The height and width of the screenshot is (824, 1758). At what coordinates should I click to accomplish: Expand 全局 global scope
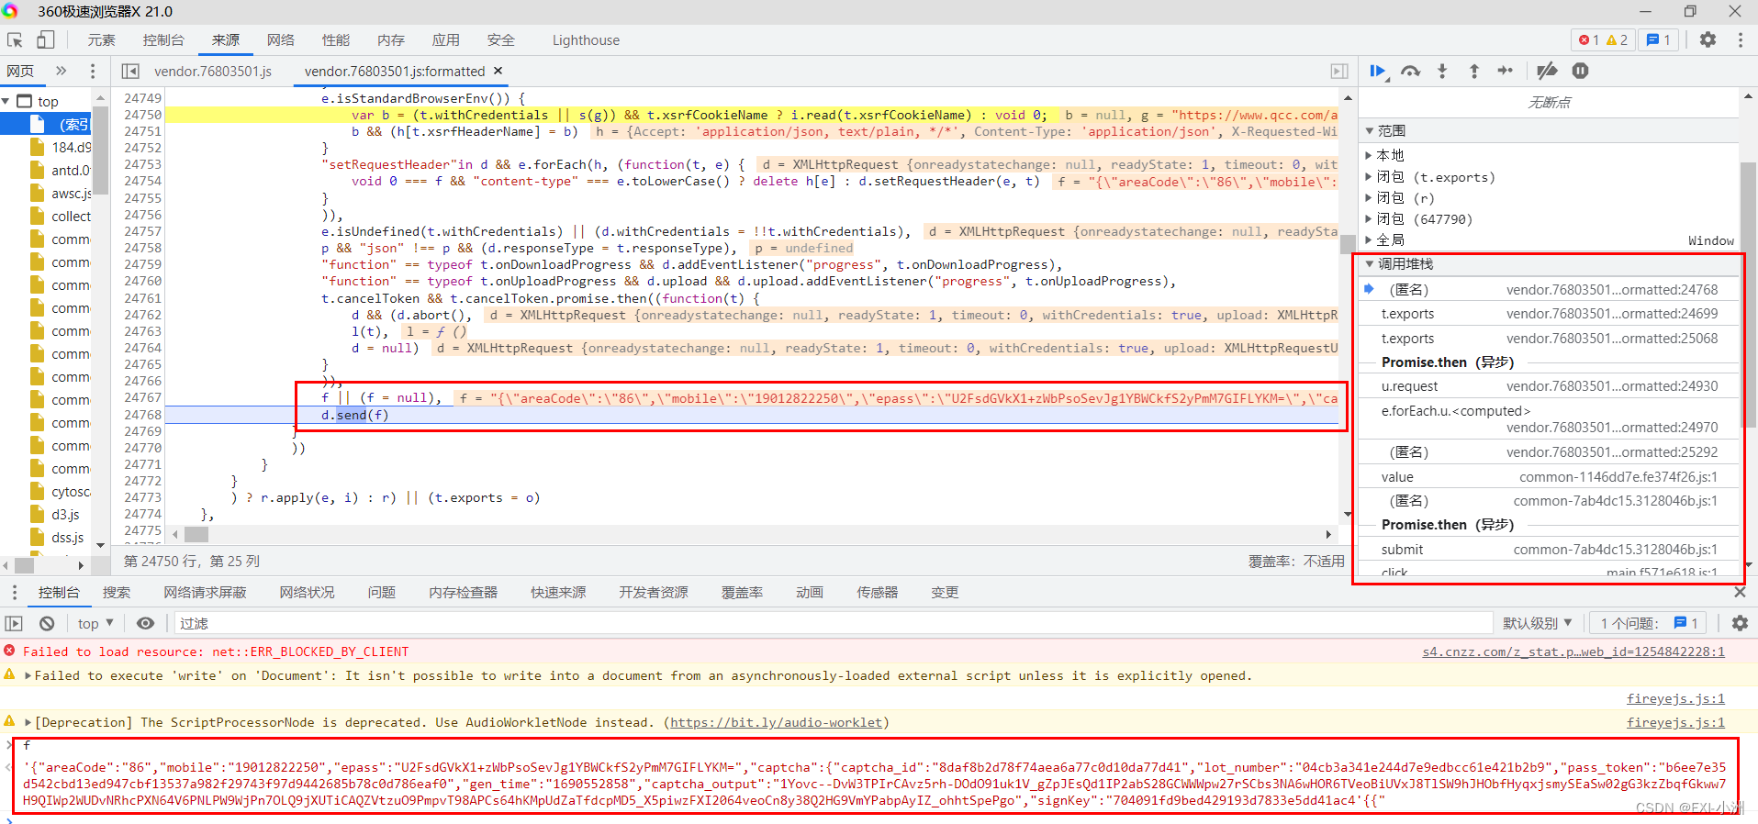pyautogui.click(x=1369, y=239)
